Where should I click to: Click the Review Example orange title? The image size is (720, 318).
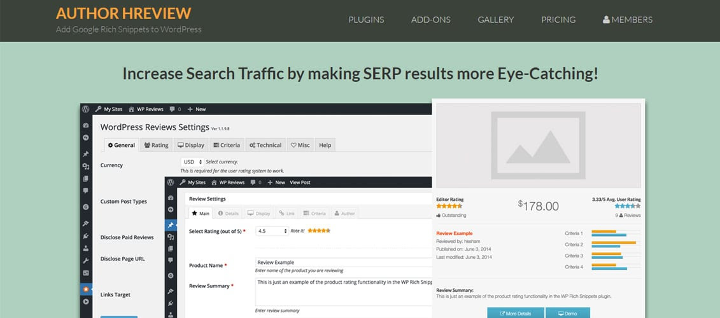pos(454,233)
